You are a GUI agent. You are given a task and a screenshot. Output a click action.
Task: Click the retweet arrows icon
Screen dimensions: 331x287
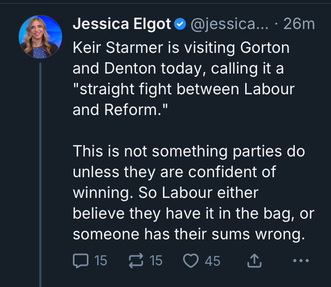coord(137,261)
